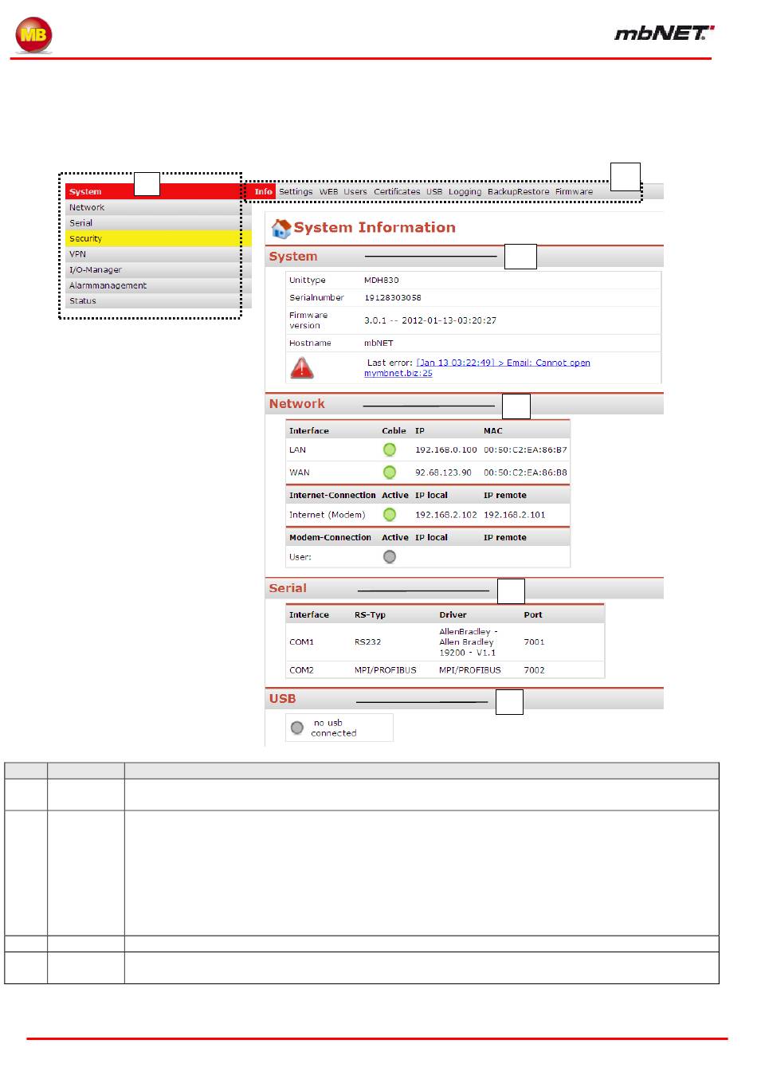Switch to the WEB tab

click(x=328, y=192)
